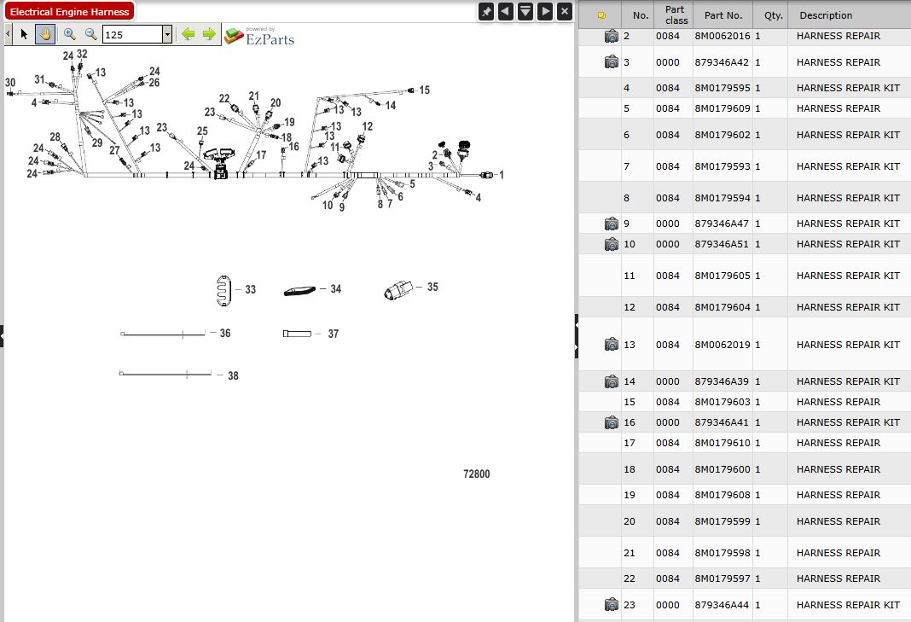Open the zoom level dropdown
911x622 pixels.
coord(167,34)
